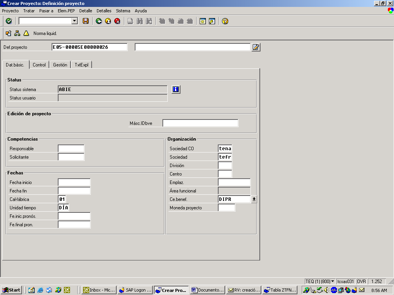394x295 pixels.
Task: Click the blue status information icon
Action: coord(176,89)
